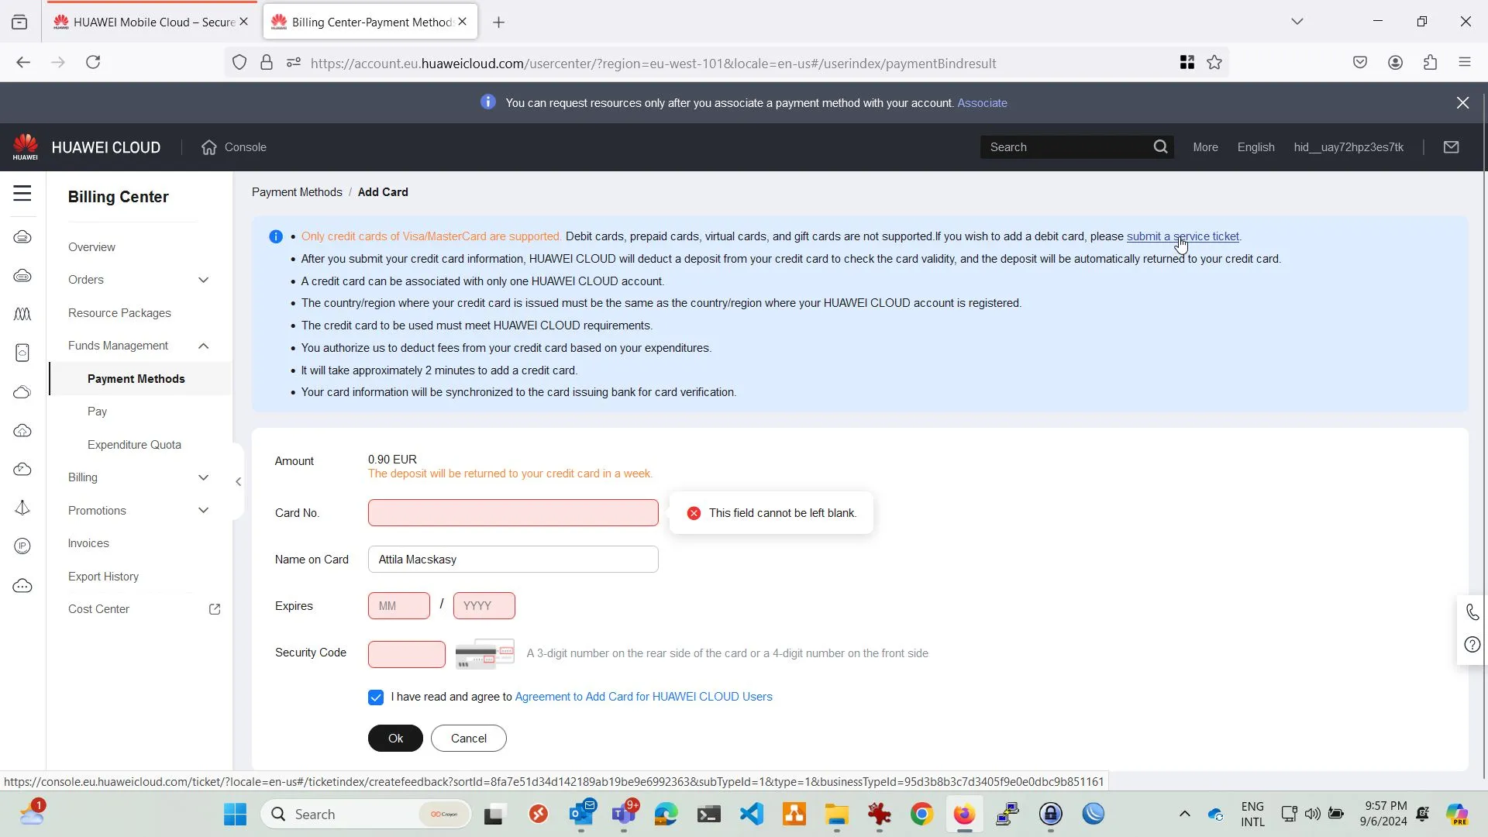This screenshot has height=837, width=1488.
Task: Click the Security Code input field
Action: click(407, 654)
